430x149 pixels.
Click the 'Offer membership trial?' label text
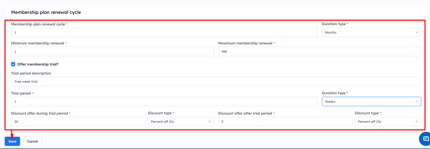click(x=38, y=64)
